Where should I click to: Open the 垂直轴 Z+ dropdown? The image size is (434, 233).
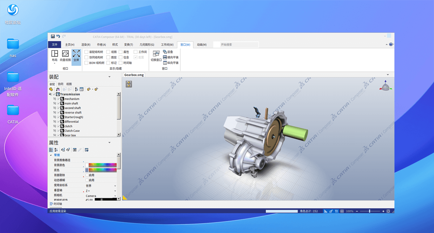coord(115,191)
